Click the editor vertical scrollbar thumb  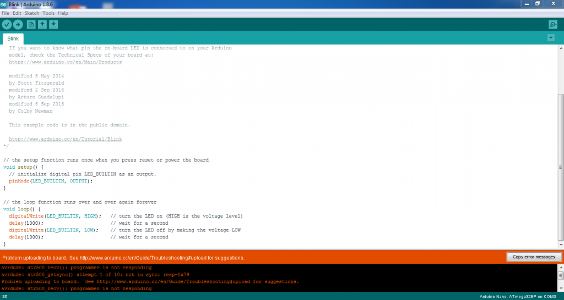pyautogui.click(x=560, y=167)
